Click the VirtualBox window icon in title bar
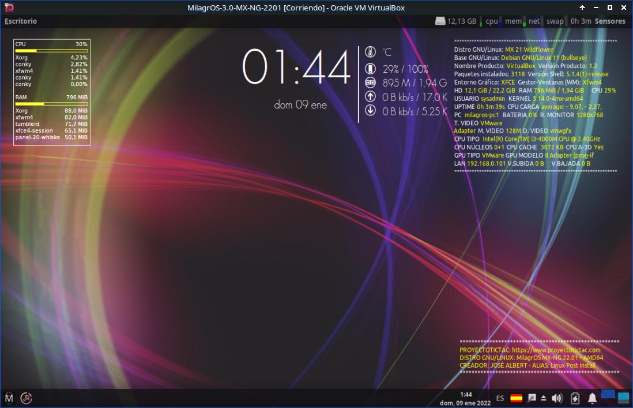 click(x=8, y=8)
